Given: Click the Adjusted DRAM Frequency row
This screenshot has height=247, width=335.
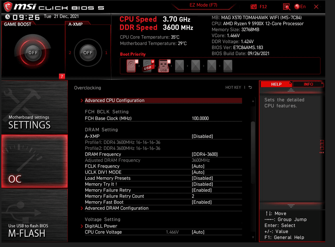Looking at the screenshot, I should click(163, 160).
